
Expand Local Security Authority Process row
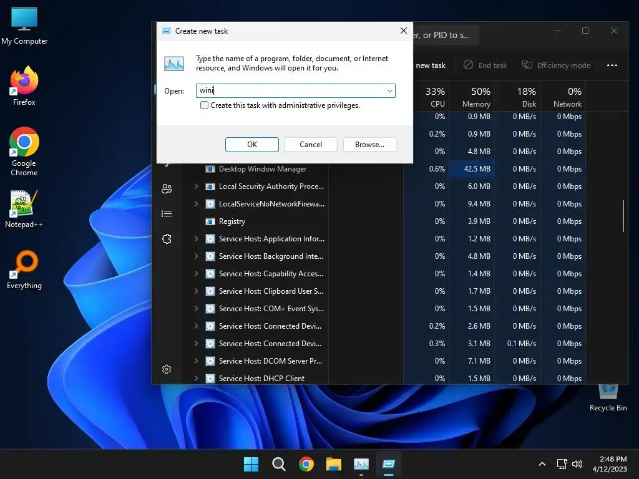click(196, 186)
